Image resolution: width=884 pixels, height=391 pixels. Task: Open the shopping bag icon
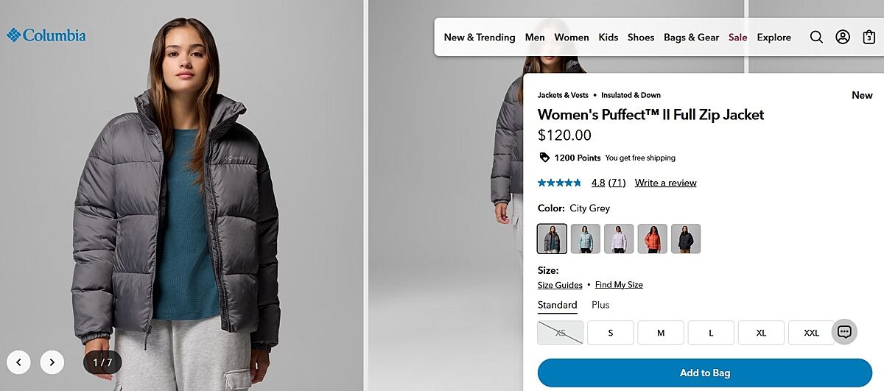click(x=869, y=37)
